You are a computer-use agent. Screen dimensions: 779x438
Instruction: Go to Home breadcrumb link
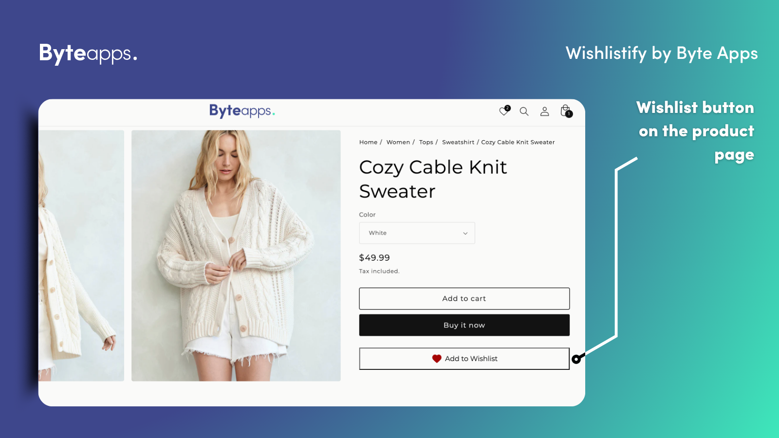[368, 142]
